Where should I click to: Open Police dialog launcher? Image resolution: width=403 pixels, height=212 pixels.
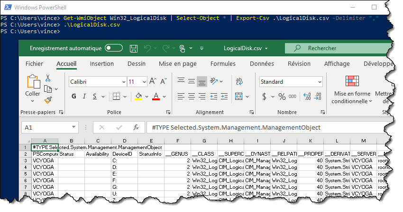[x=168, y=112]
